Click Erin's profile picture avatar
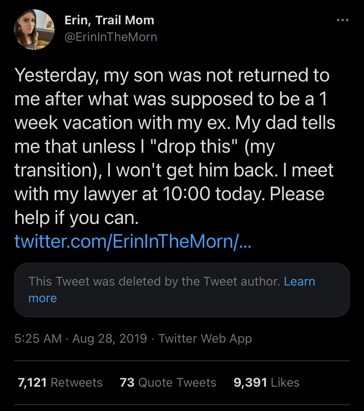This screenshot has height=411, width=364. pos(34,30)
